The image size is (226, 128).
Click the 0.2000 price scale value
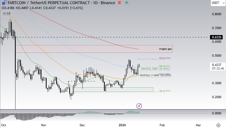click(x=216, y=97)
